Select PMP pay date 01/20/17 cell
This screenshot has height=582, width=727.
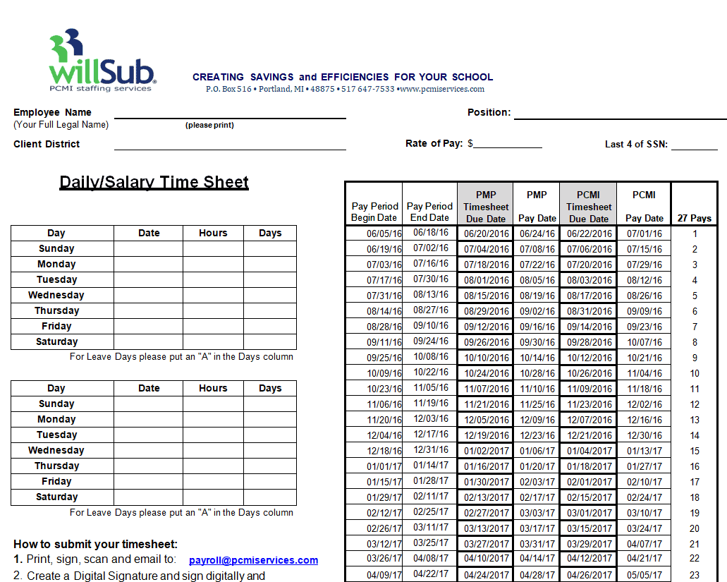[537, 467]
